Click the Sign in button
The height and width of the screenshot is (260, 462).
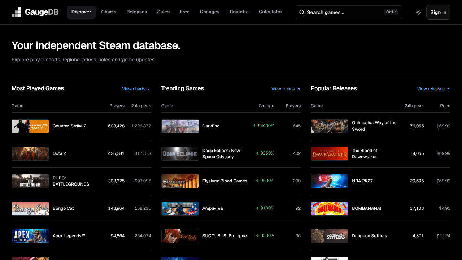tap(438, 12)
